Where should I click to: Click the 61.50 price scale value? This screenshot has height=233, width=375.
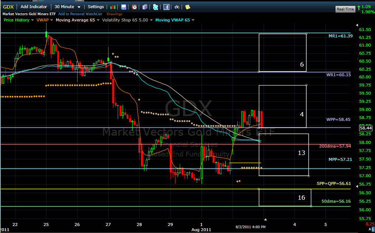pyautogui.click(x=365, y=30)
